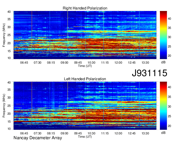The width and height of the screenshot is (174, 141).
Task: Click the 25 dB tick on Left Handed colorbar
Action: pos(169,116)
